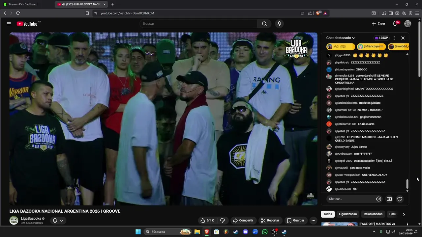
Task: Start voice search with the microphone
Action: pyautogui.click(x=279, y=24)
